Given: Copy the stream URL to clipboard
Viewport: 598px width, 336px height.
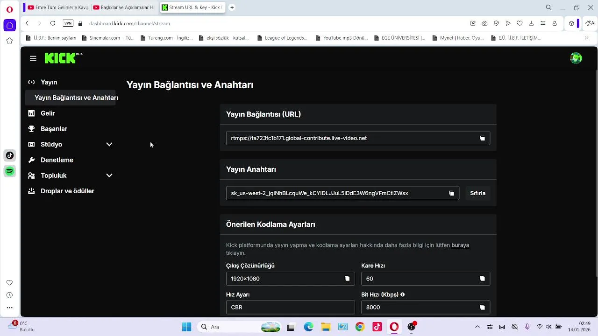Looking at the screenshot, I should (x=482, y=138).
